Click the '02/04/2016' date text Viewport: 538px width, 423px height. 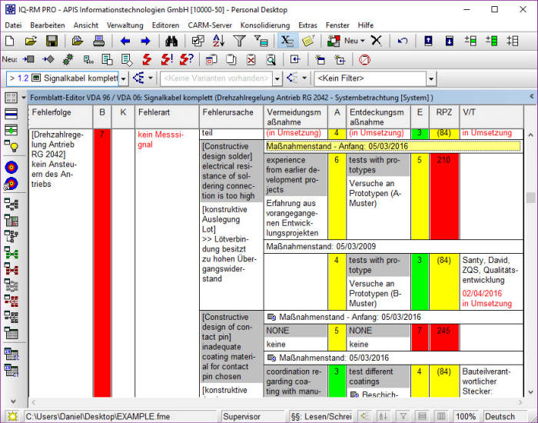click(x=482, y=293)
